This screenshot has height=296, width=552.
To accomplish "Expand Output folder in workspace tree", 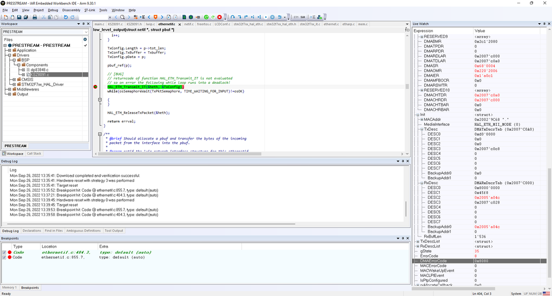I will click(9, 94).
